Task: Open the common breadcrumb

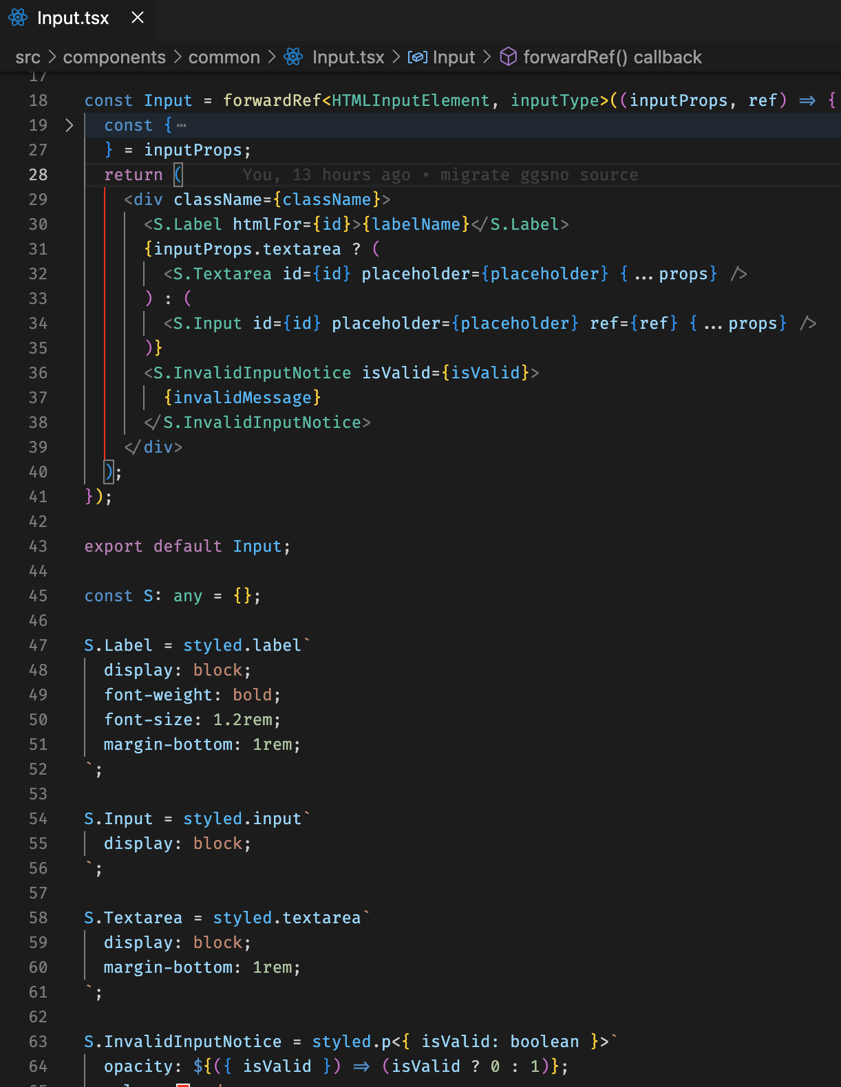Action: pos(224,57)
